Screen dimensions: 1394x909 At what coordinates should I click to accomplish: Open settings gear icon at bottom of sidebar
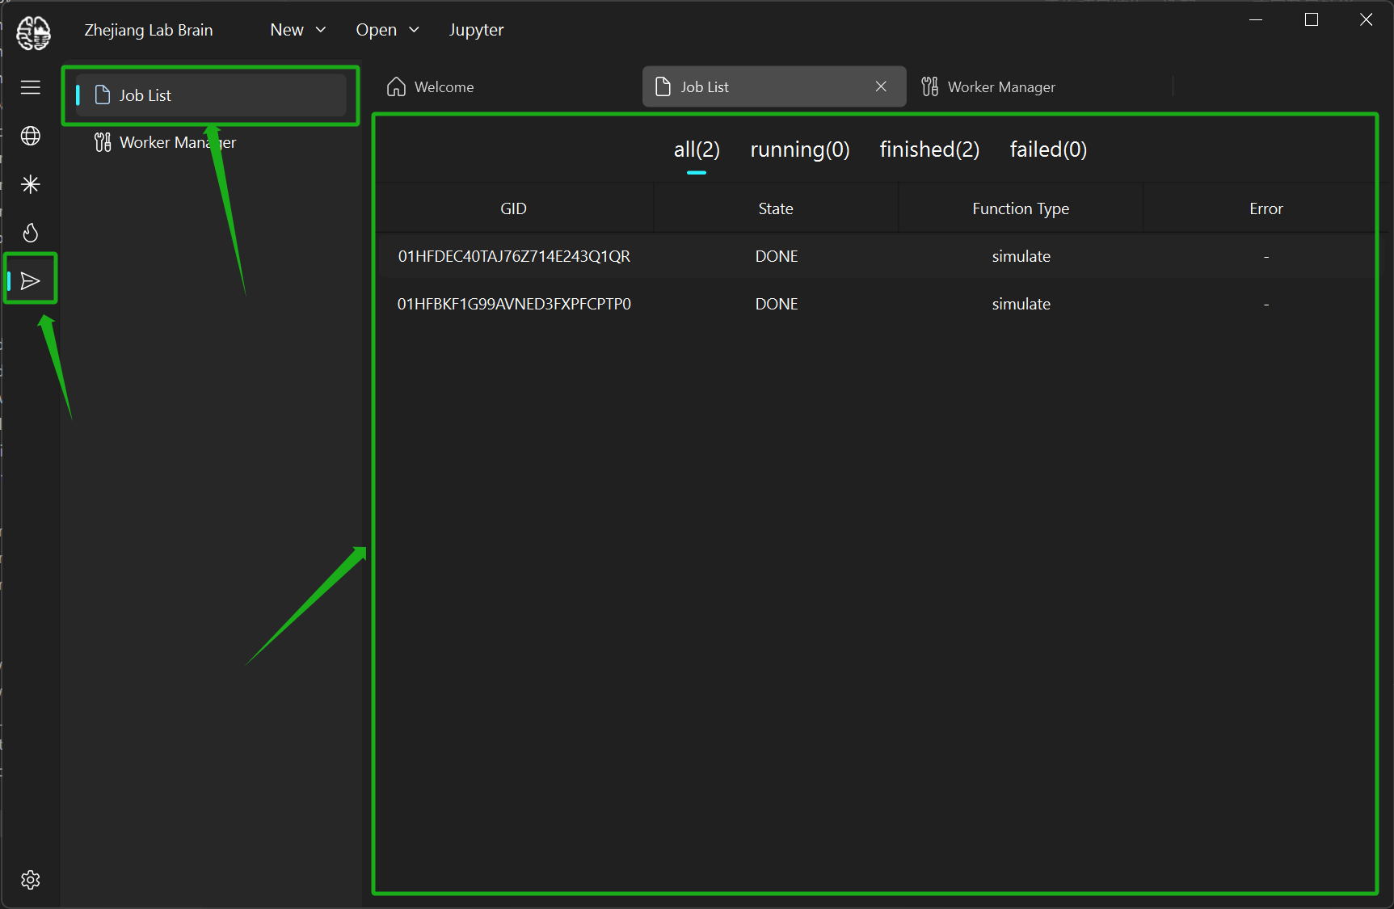point(31,880)
